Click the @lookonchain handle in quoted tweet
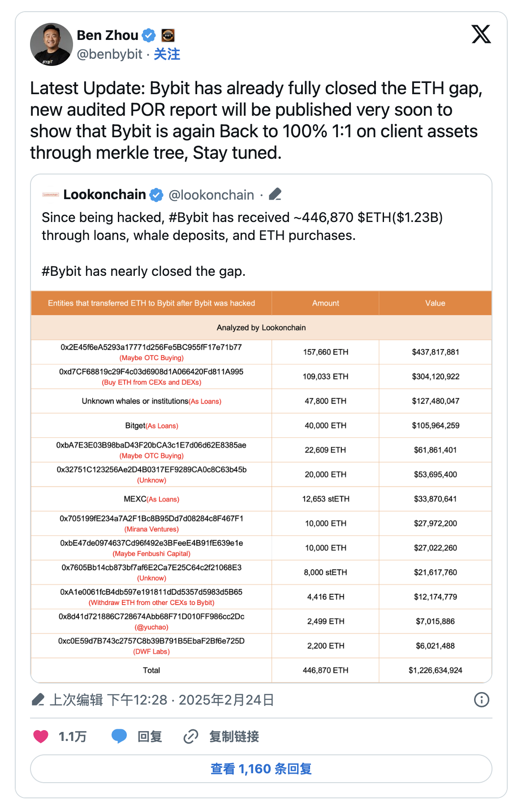The image size is (518, 810). (x=212, y=195)
